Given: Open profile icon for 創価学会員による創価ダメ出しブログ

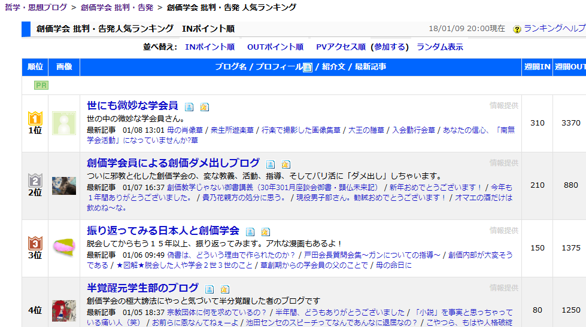Looking at the screenshot, I should pos(271,164).
